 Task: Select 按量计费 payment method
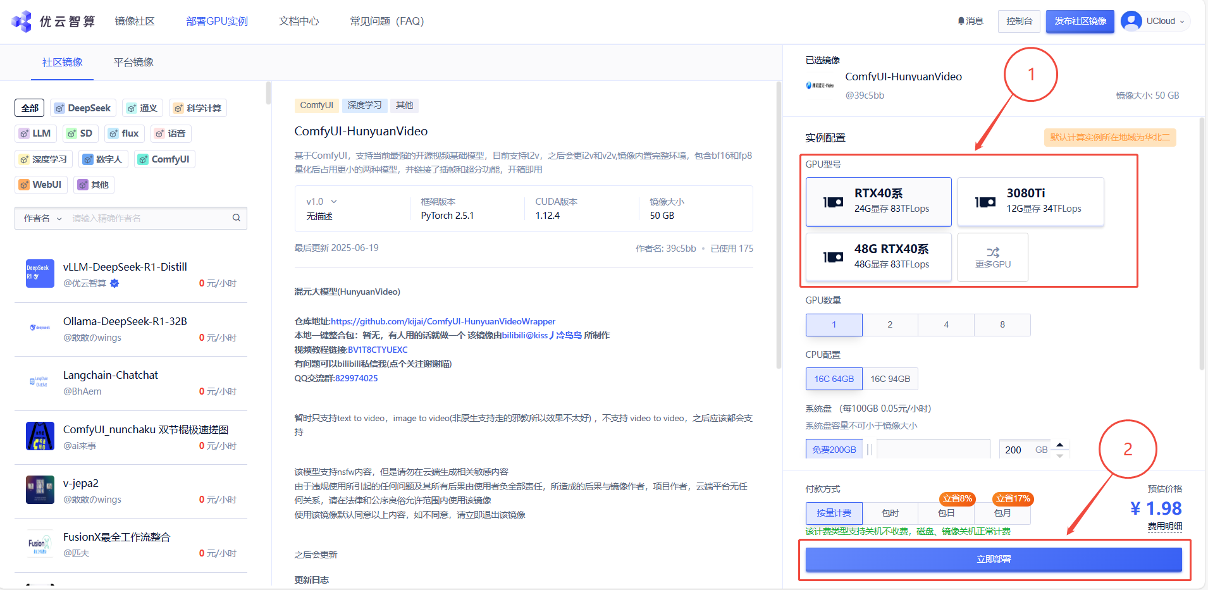click(834, 513)
